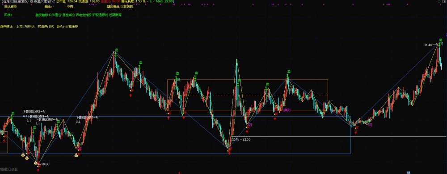447x174 pixels.
Task: Click the magenta [跳2] marker
Action: 287,110
